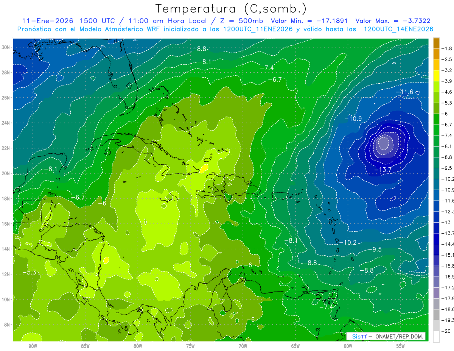Click the lime swatch between -3.9 and -4.6
454x351 pixels.
point(436,87)
